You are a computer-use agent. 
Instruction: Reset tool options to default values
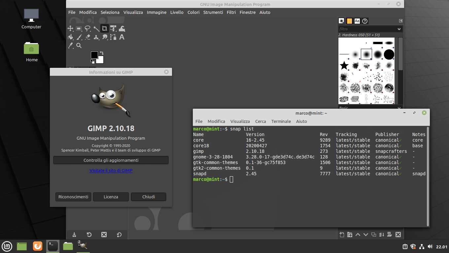pos(119,235)
